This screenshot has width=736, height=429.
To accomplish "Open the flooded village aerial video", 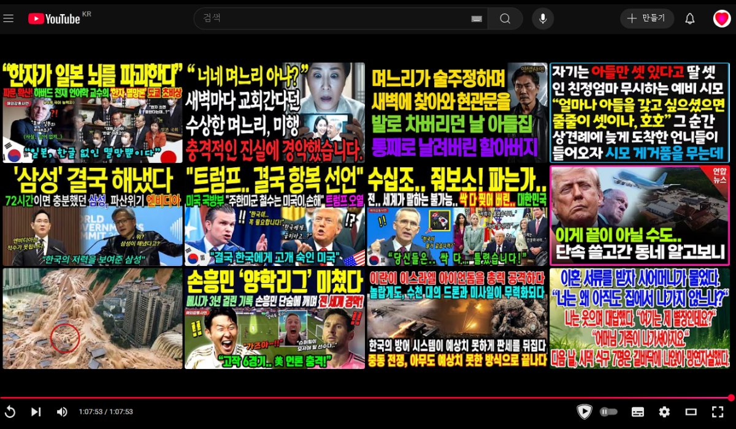I will 93,318.
